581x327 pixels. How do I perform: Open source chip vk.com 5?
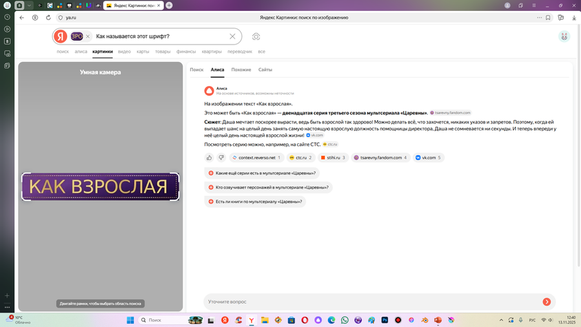point(429,158)
